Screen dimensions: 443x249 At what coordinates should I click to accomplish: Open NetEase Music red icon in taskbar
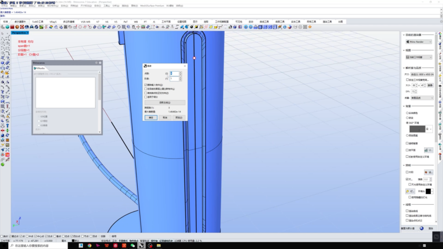(115, 246)
